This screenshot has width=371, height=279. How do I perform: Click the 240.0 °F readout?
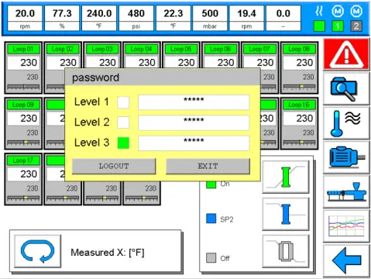[99, 19]
